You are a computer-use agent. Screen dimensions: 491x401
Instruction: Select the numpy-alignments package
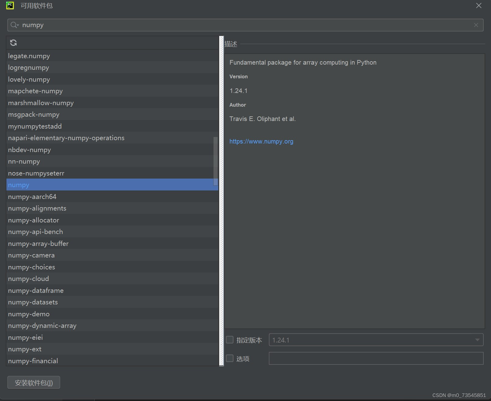pyautogui.click(x=112, y=208)
